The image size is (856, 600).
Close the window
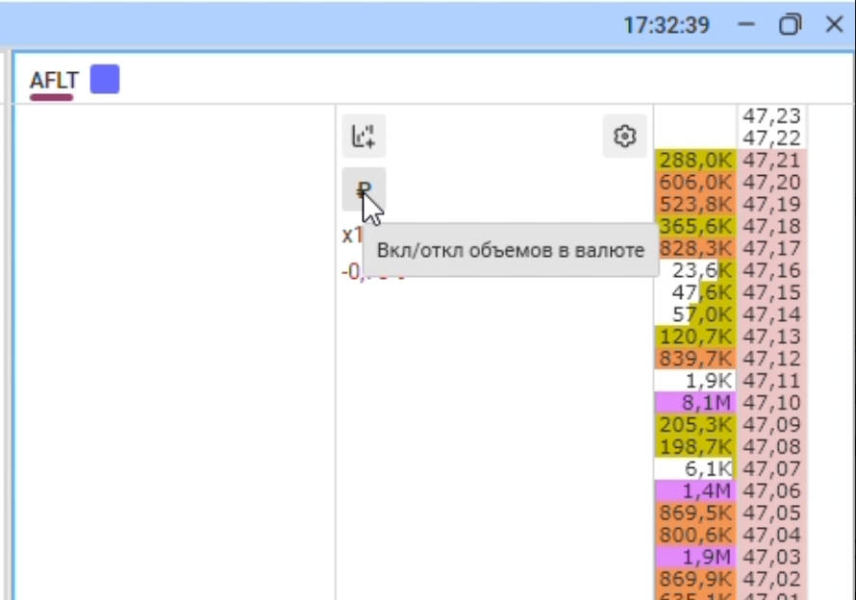point(834,25)
